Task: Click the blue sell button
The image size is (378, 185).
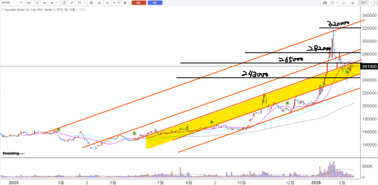Action: tap(155, 3)
